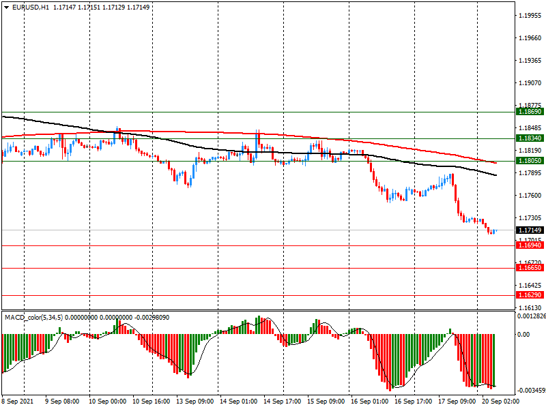Viewport: 546px width, 409px height.
Task: Click the MACD scale value 0.0012826
Action: [x=532, y=316]
